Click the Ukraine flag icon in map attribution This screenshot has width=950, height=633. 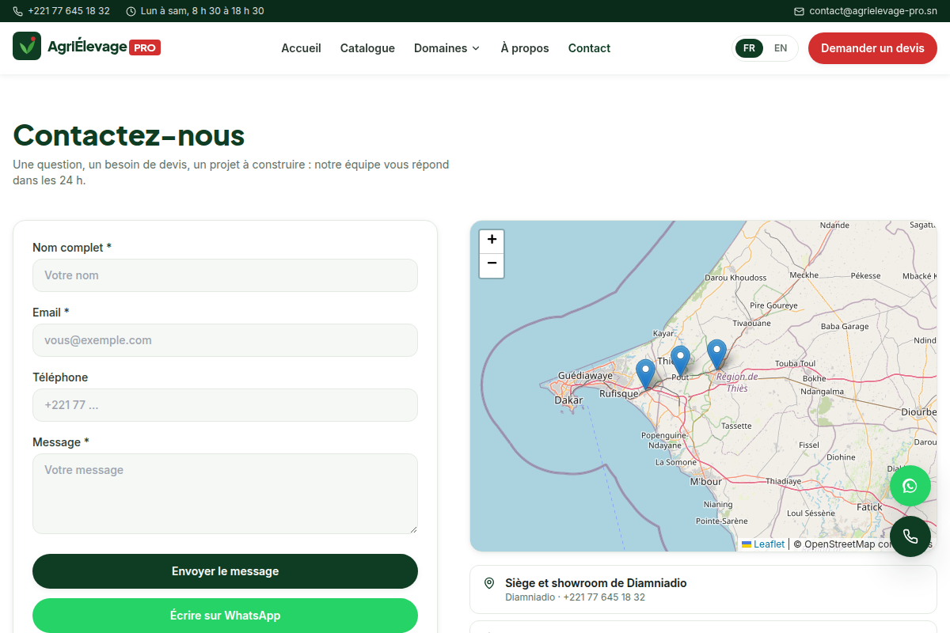[x=747, y=544]
